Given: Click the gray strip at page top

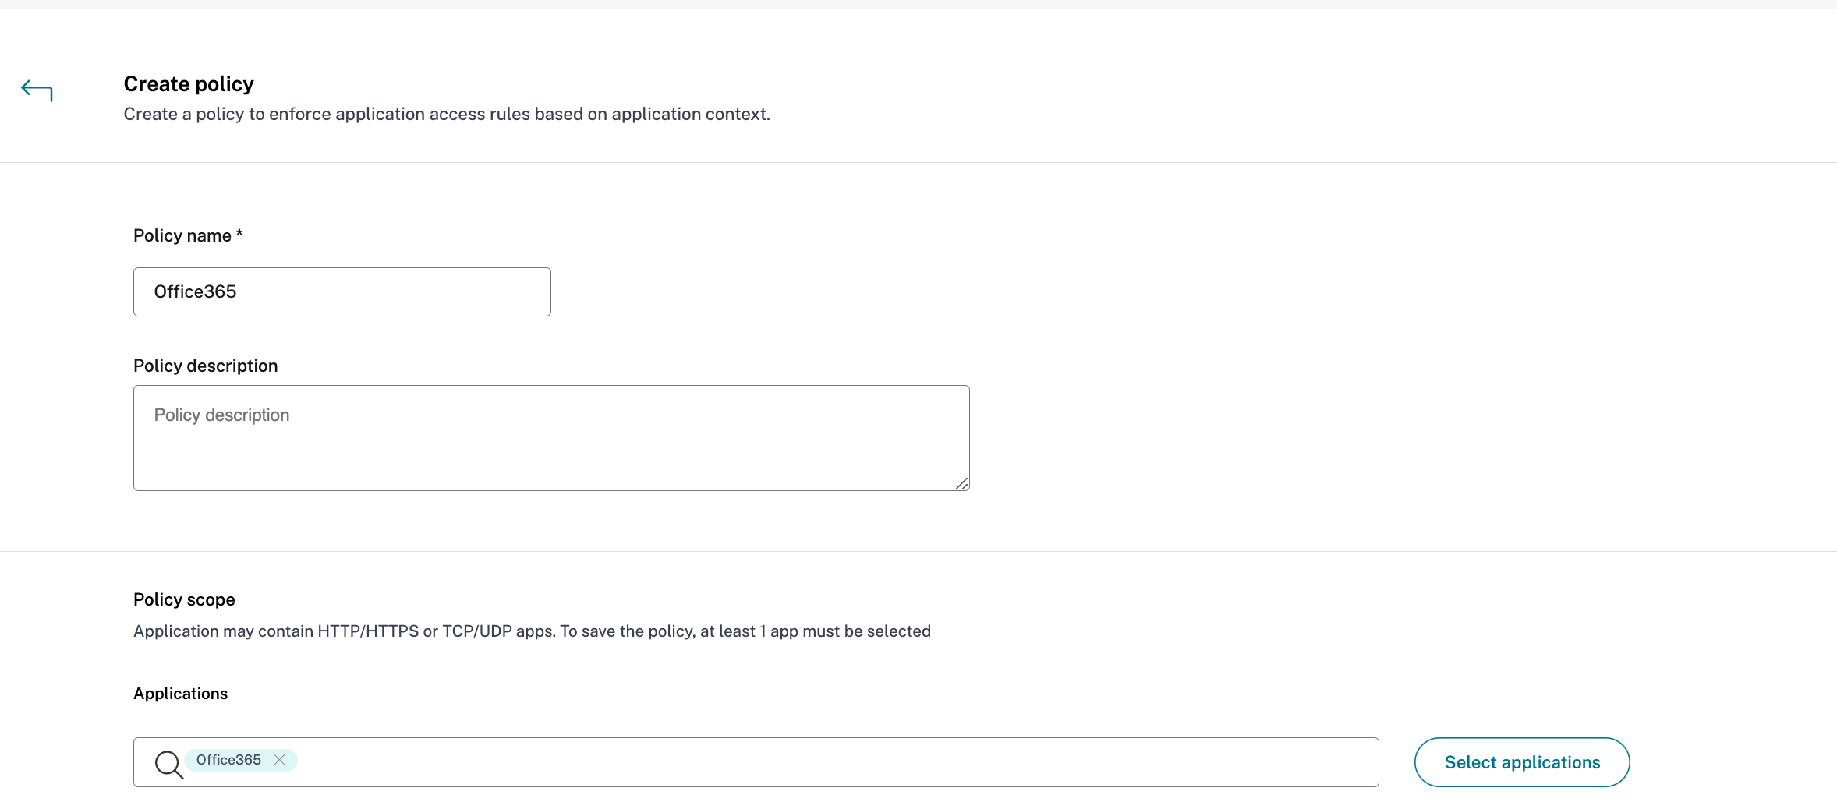Looking at the screenshot, I should pyautogui.click(x=918, y=4).
